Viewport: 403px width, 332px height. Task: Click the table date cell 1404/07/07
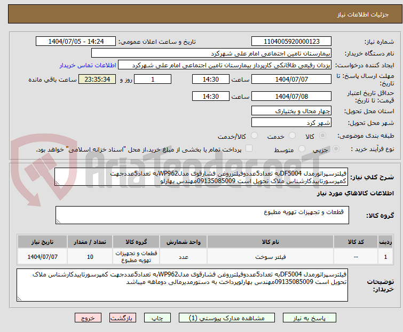coord(42,256)
